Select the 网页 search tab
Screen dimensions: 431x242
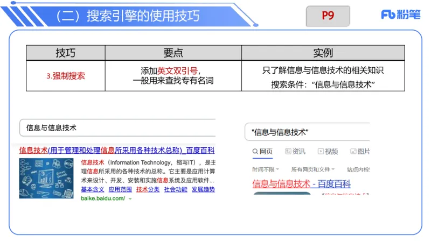263,152
